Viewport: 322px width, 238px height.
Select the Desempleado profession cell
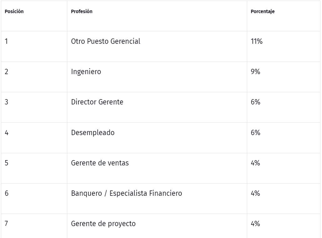[93, 133]
